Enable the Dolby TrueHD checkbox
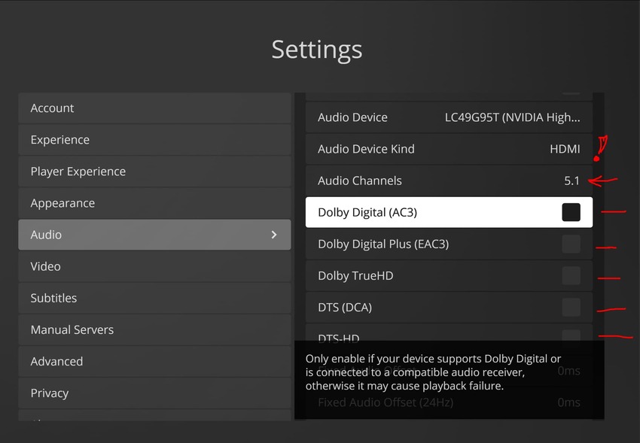The image size is (640, 443). (571, 275)
